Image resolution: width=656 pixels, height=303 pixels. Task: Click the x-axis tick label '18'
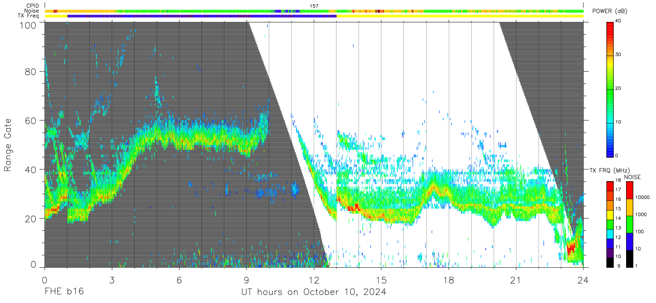click(449, 280)
